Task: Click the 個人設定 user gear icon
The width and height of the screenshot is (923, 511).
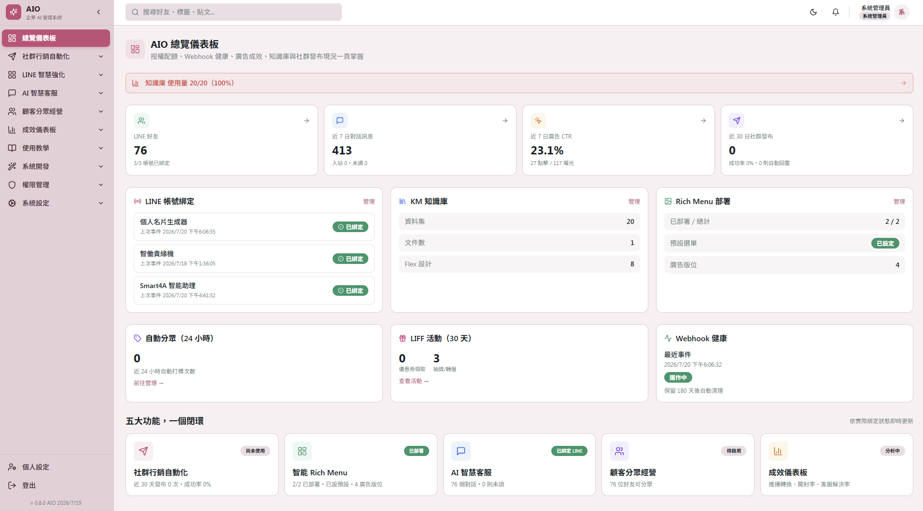Action: tap(12, 467)
